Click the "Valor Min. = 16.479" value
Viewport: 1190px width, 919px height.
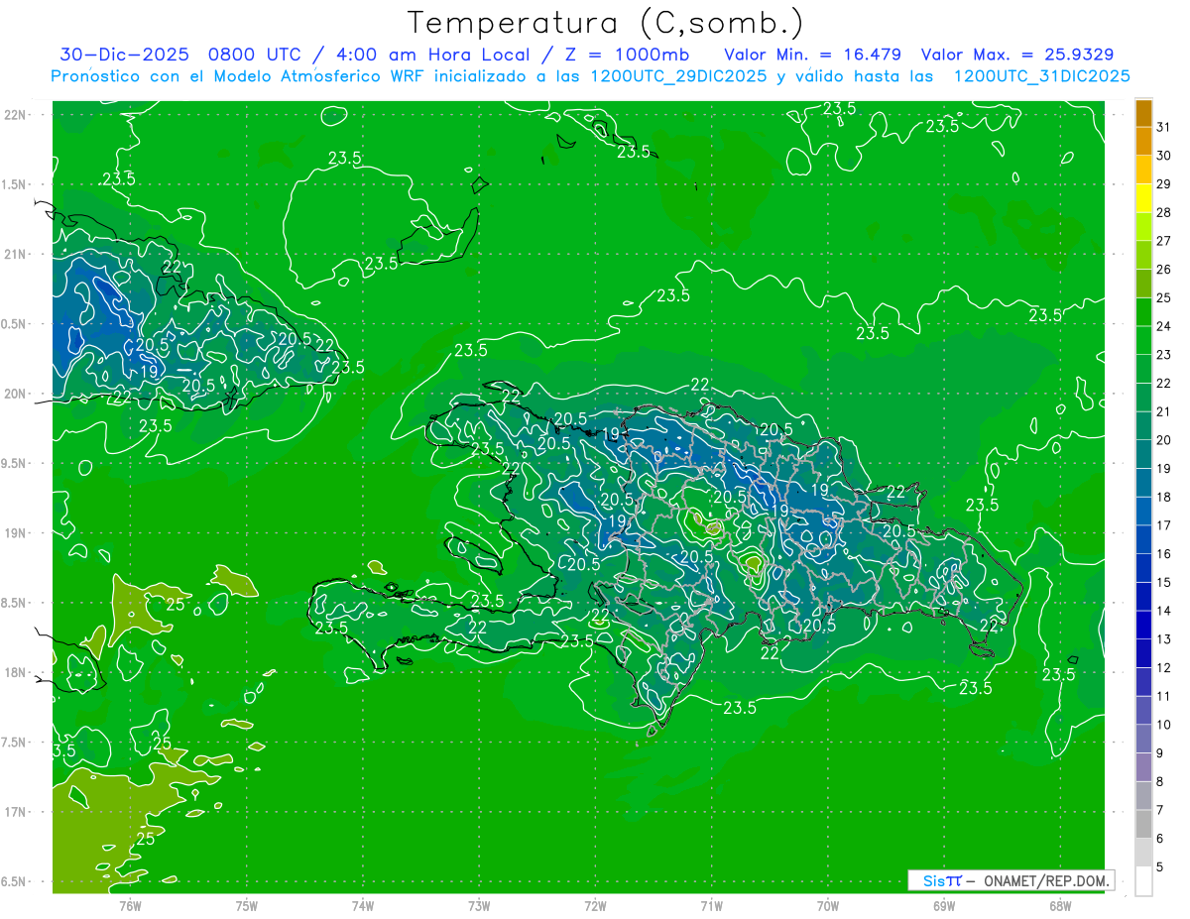[x=812, y=54]
